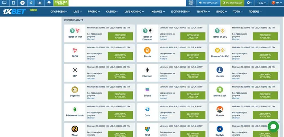
Task: Select the Ethereum icon
Action: point(147,70)
